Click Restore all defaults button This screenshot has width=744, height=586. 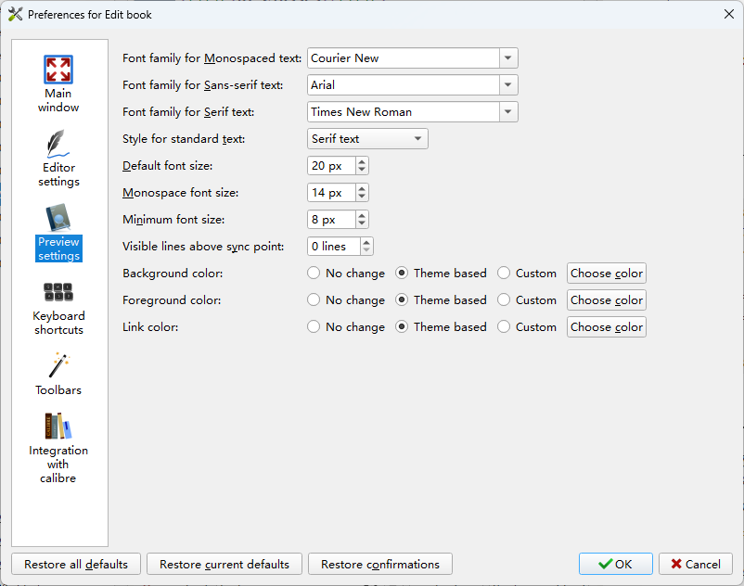[76, 564]
